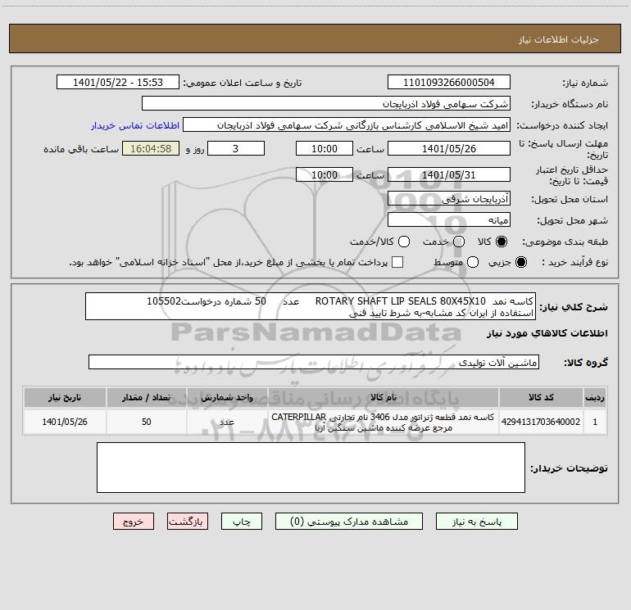This screenshot has height=610, width=631.
Task: Click the quantity cell 50 in table
Action: [147, 422]
